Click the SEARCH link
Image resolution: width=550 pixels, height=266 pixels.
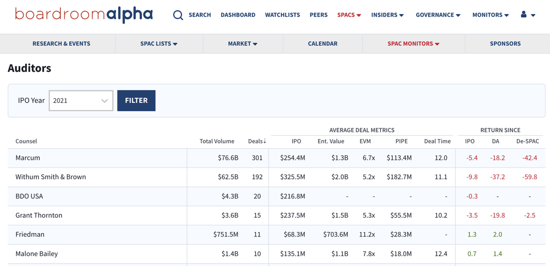pyautogui.click(x=199, y=15)
